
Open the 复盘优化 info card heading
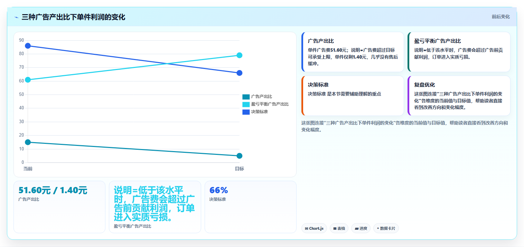click(424, 85)
